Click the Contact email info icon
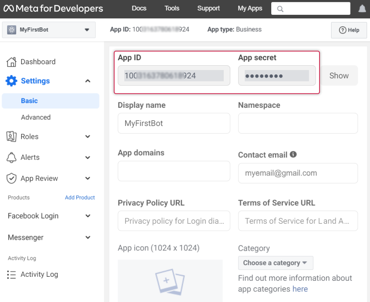 pos(293,154)
